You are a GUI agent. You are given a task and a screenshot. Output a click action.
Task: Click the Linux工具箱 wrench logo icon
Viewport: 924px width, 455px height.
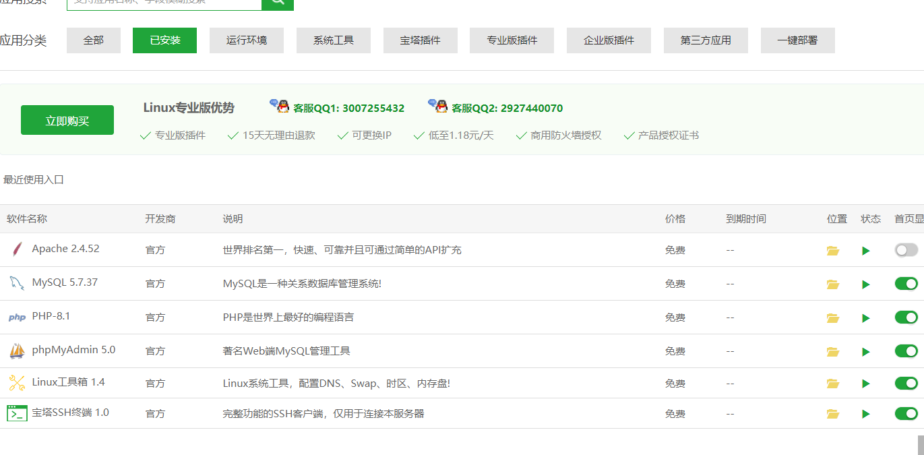[17, 383]
